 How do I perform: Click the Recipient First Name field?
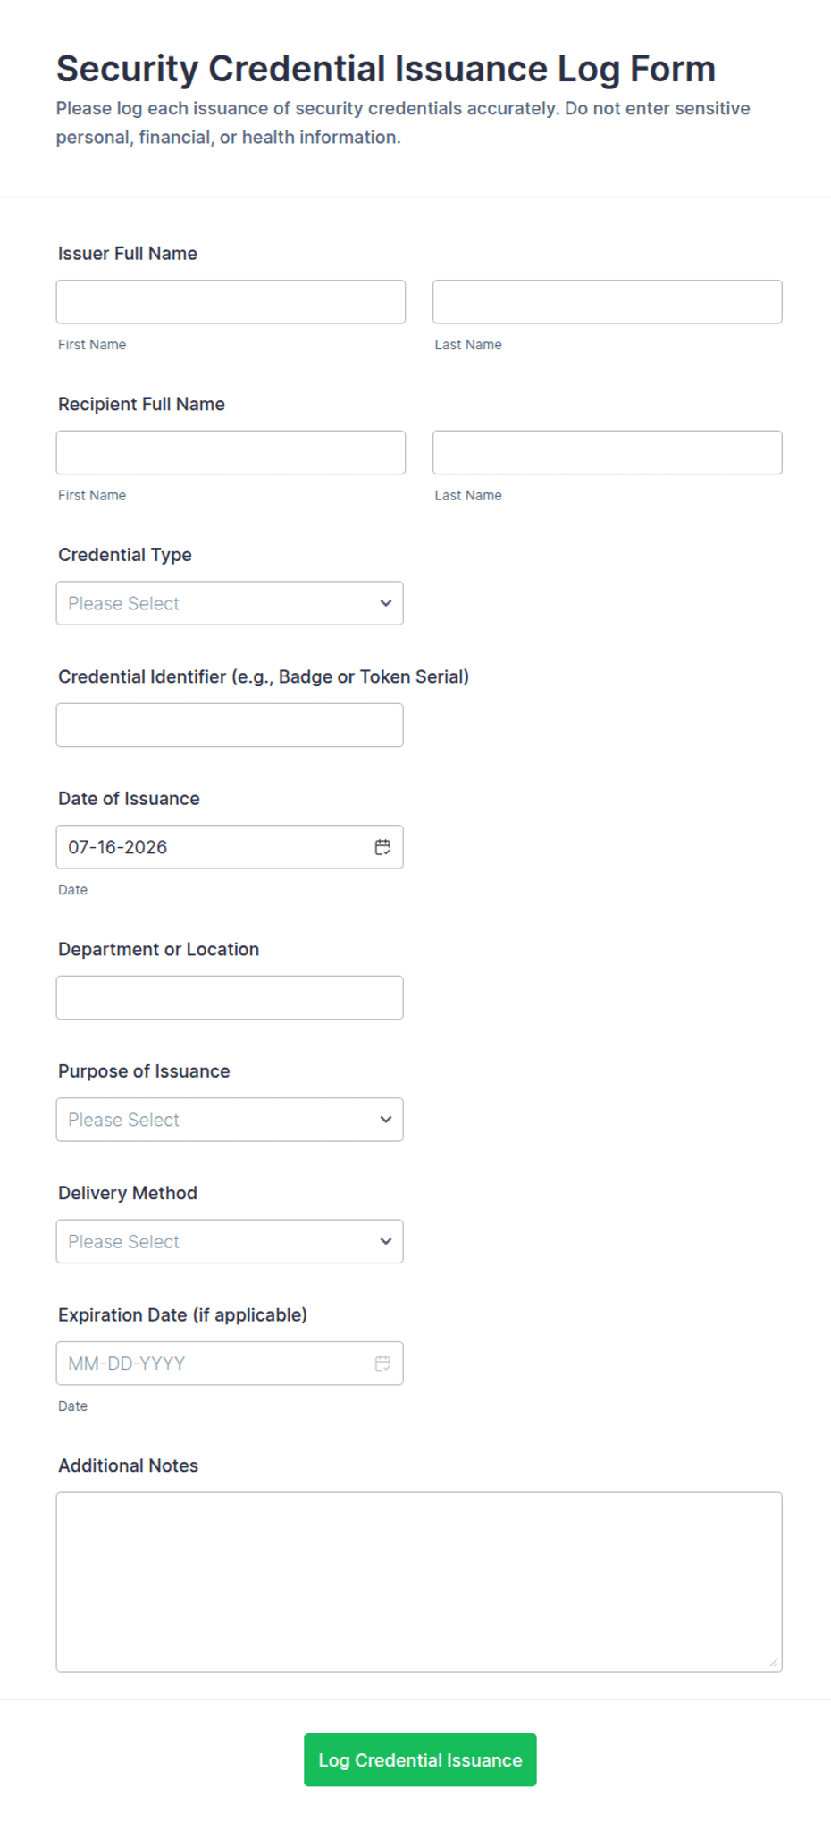click(x=231, y=452)
